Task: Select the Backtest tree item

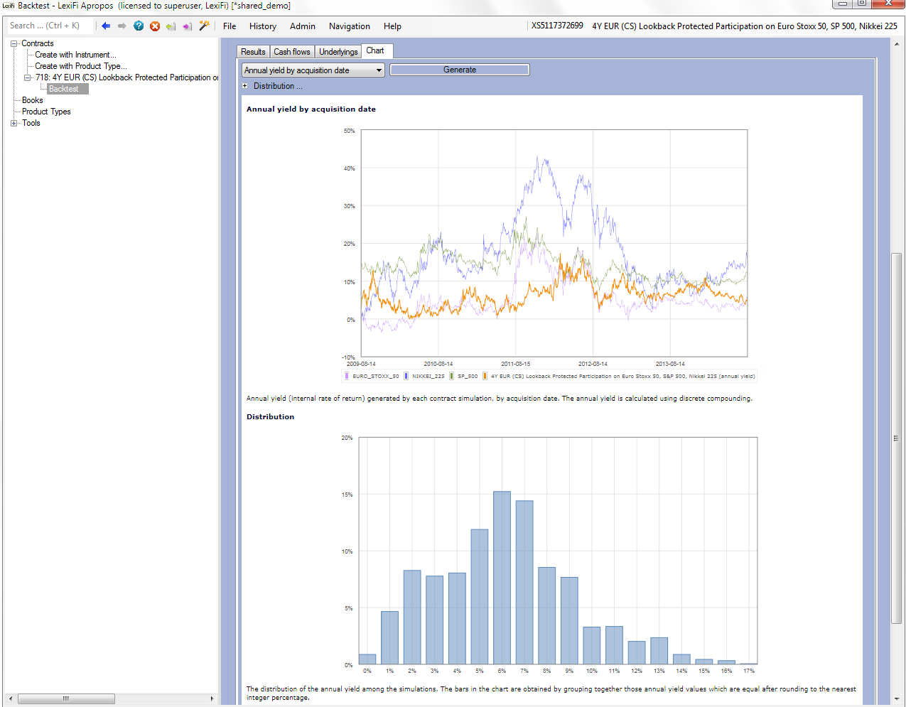Action: point(68,89)
